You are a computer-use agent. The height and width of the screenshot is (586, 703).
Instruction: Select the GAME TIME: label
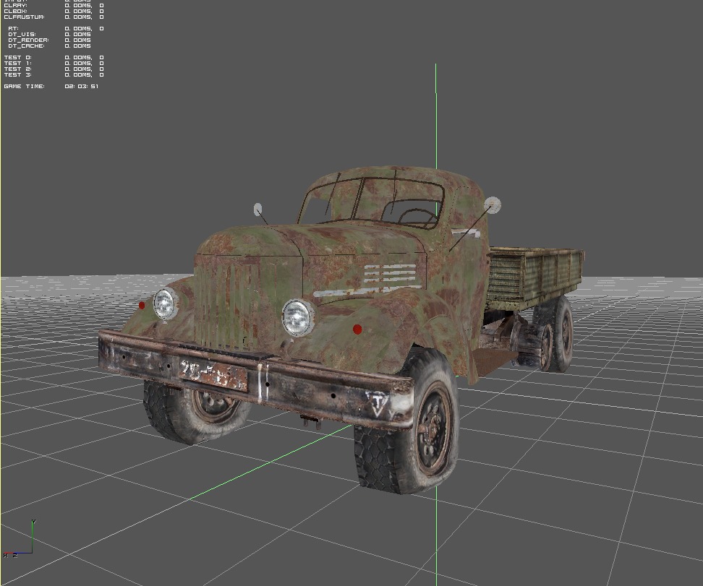(24, 87)
